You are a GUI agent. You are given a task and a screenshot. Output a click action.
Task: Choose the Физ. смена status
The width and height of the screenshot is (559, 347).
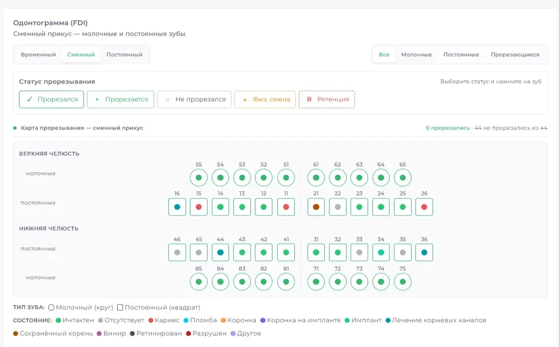click(265, 99)
